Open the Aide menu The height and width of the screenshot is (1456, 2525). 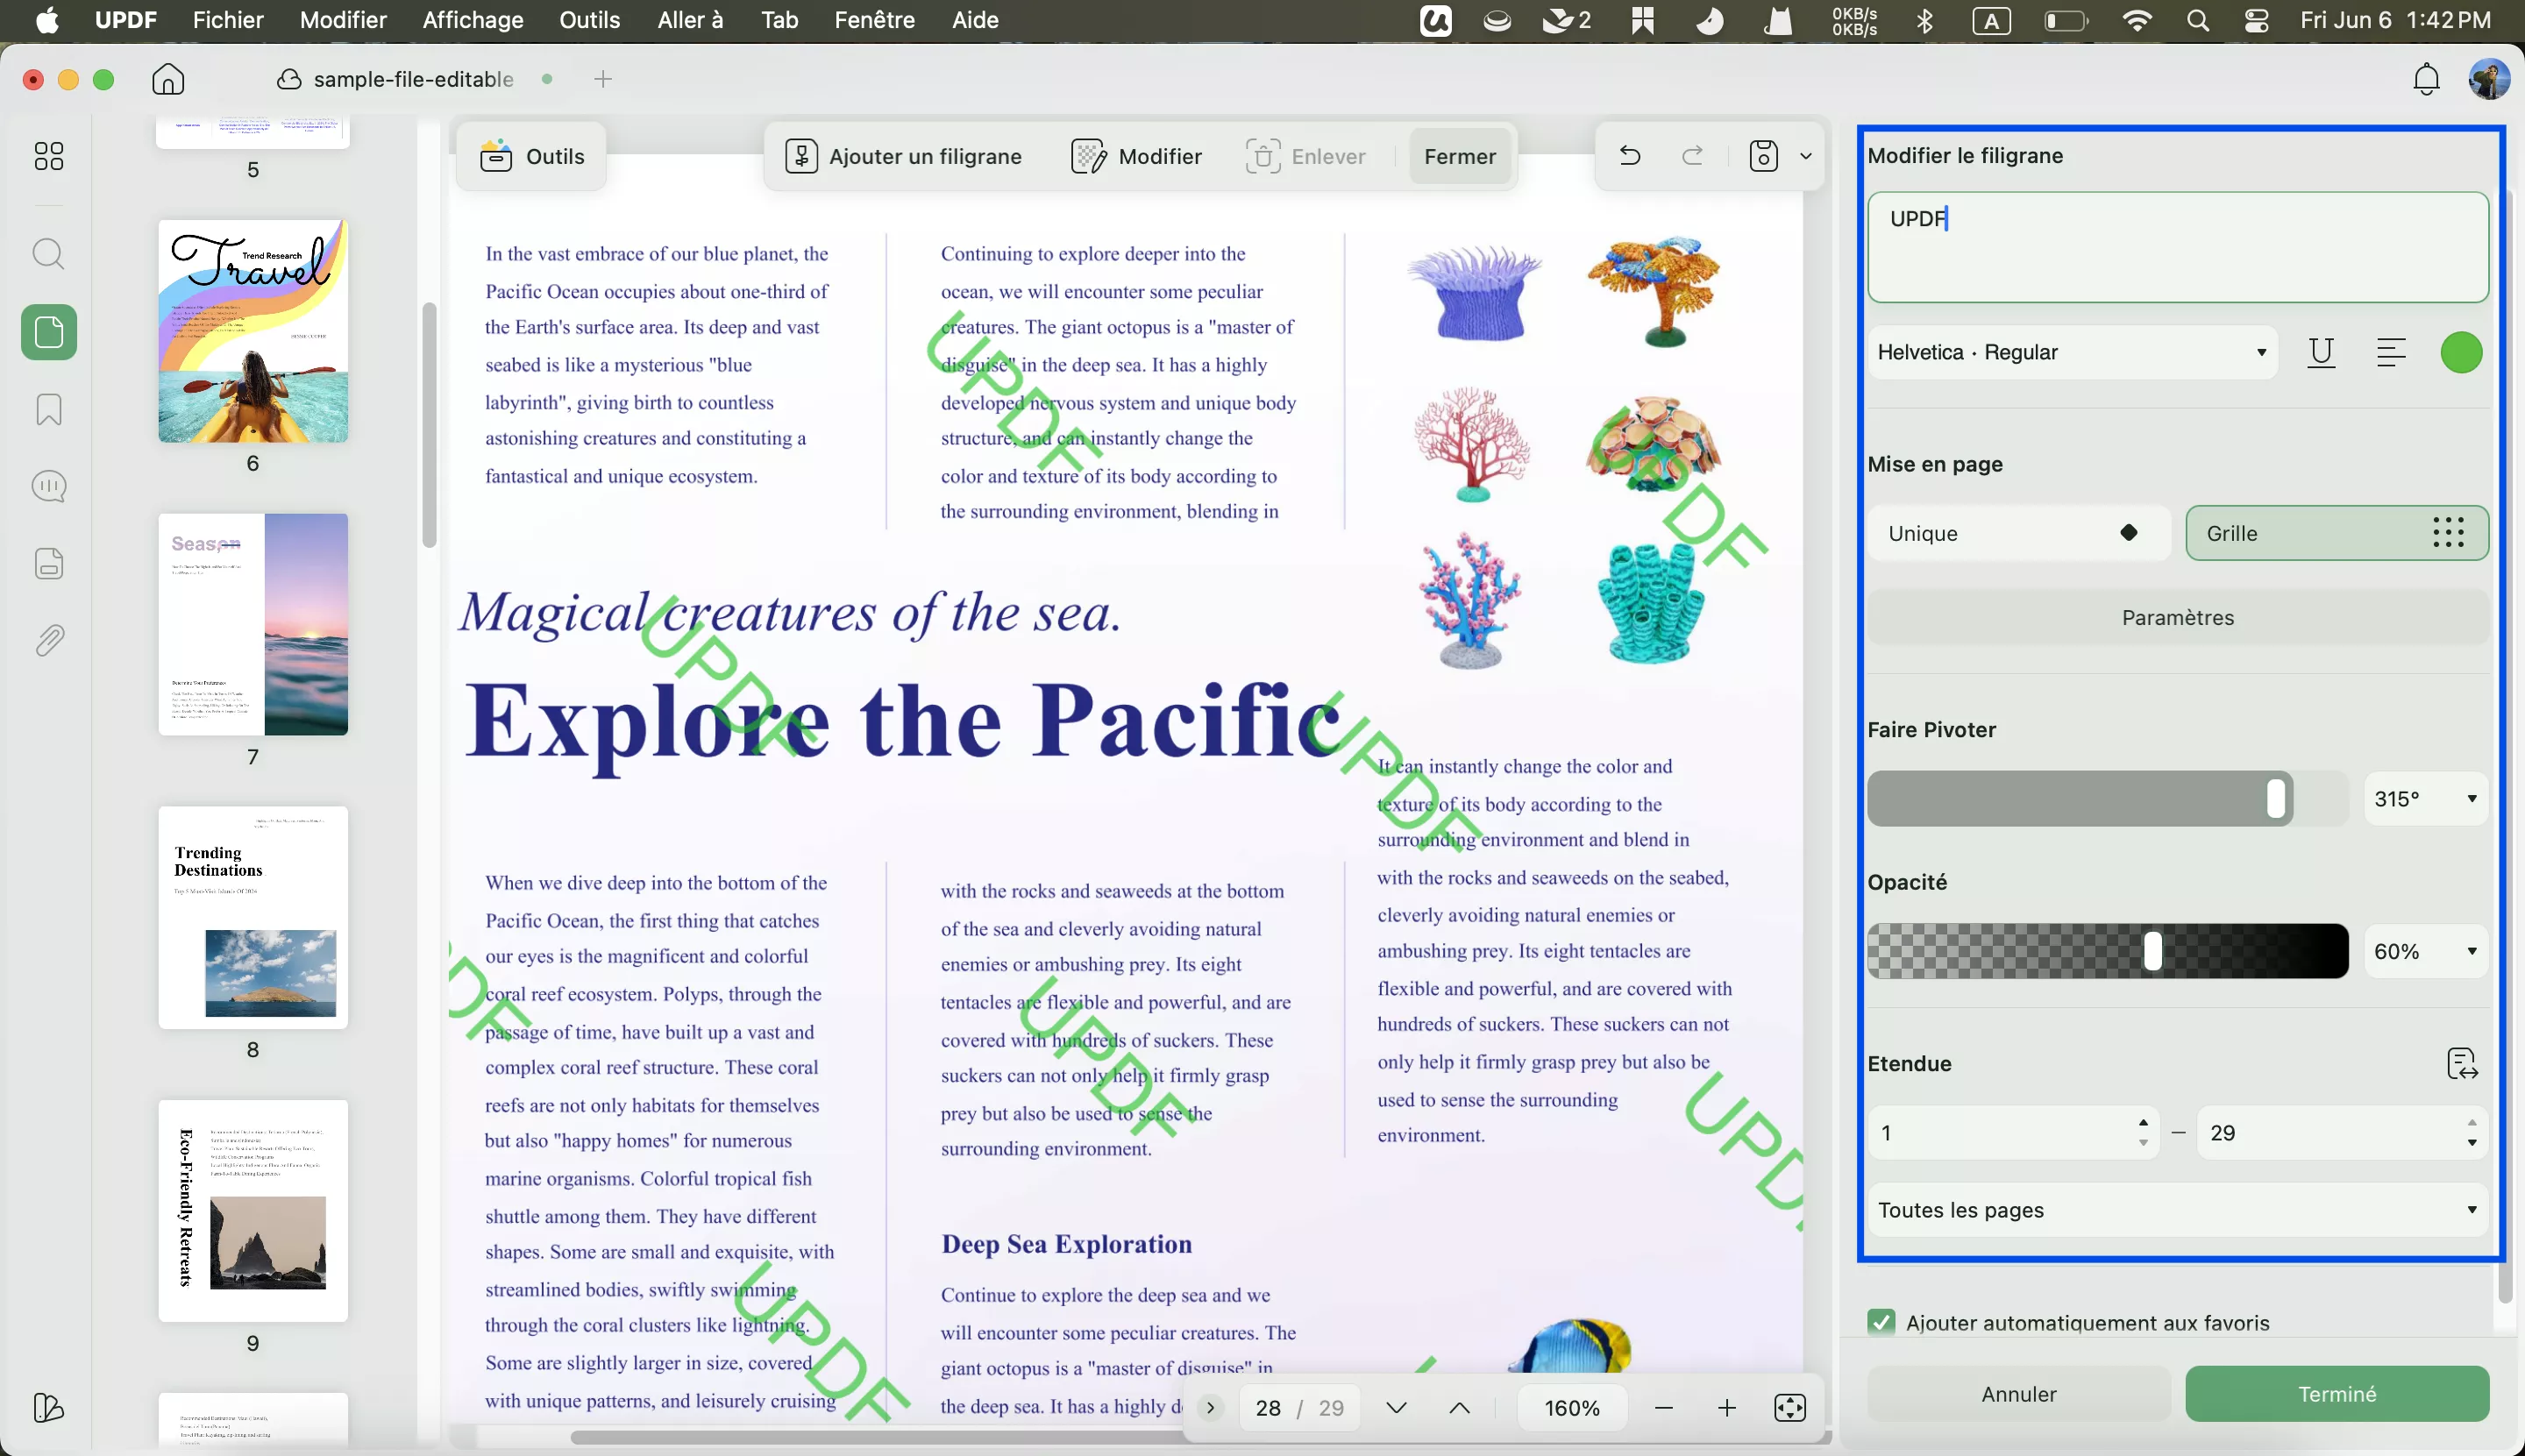tap(975, 20)
